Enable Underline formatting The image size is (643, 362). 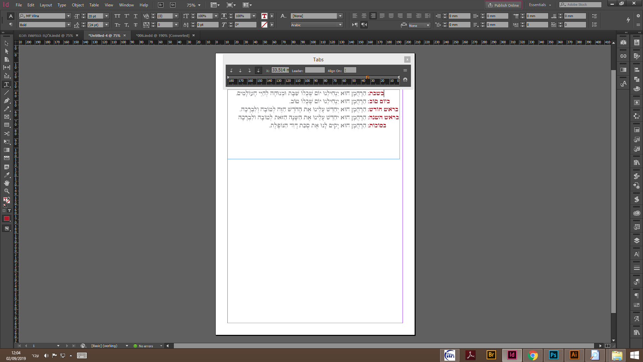point(135,16)
